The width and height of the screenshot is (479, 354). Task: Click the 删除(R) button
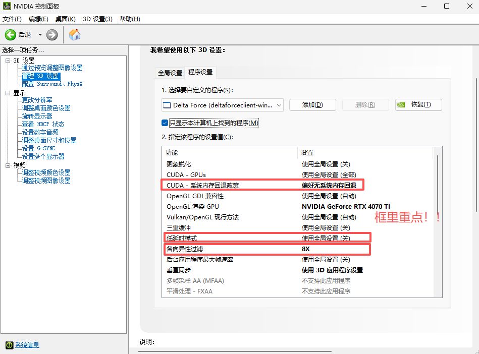click(x=365, y=105)
